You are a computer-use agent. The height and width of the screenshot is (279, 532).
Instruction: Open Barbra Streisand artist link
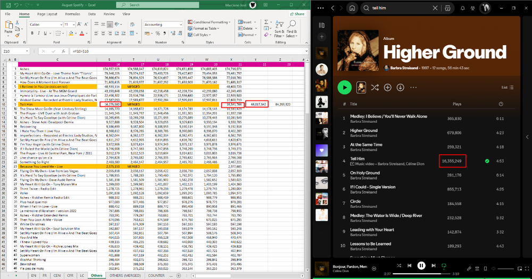pos(404,68)
